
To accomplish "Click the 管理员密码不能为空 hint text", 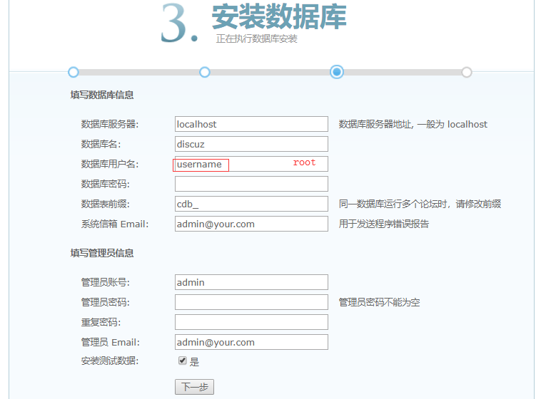I will click(x=379, y=302).
